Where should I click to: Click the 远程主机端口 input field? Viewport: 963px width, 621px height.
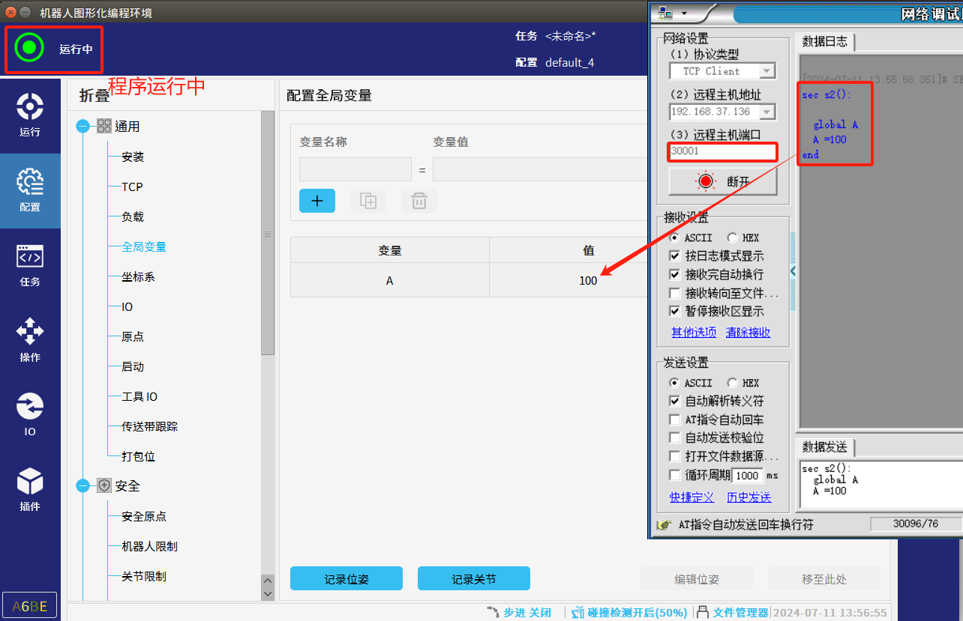(723, 151)
